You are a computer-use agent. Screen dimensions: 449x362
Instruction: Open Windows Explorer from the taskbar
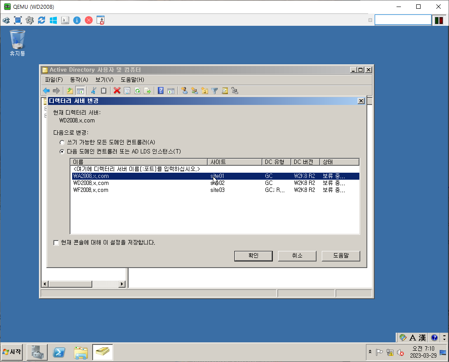click(x=81, y=352)
